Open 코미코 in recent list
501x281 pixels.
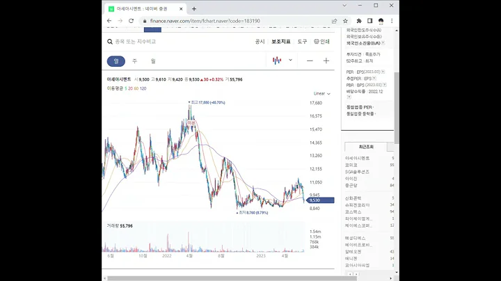(351, 165)
